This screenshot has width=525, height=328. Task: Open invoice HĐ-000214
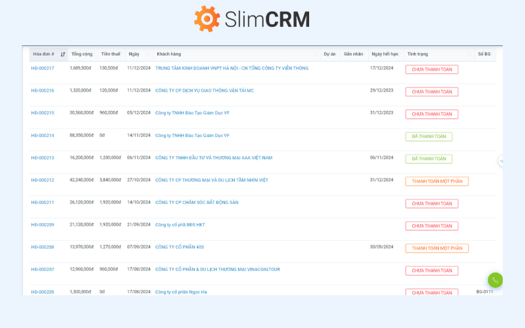[x=43, y=136]
